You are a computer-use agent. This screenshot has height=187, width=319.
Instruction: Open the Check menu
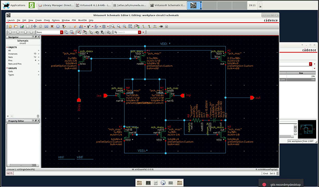pyautogui.click(x=47, y=20)
